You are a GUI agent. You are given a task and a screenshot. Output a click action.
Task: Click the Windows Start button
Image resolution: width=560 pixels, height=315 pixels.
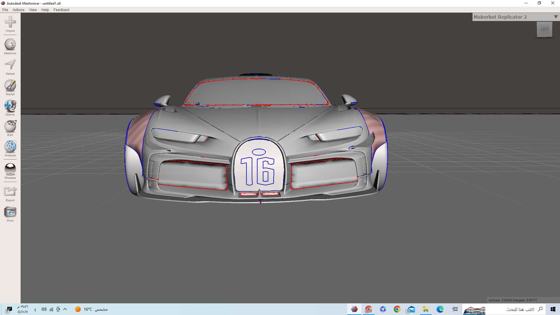coord(553,309)
